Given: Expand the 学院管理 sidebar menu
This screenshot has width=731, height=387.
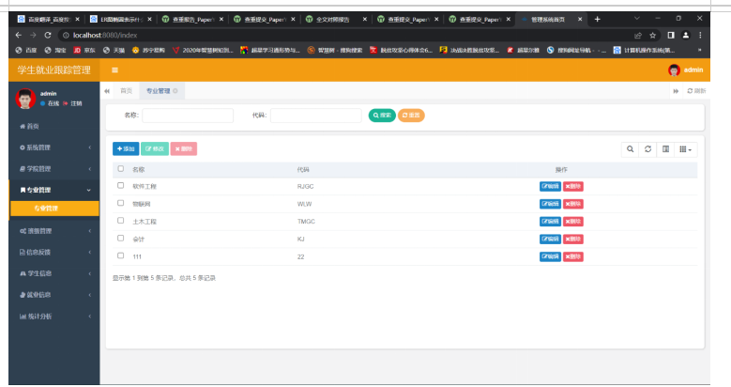Looking at the screenshot, I should tap(54, 169).
